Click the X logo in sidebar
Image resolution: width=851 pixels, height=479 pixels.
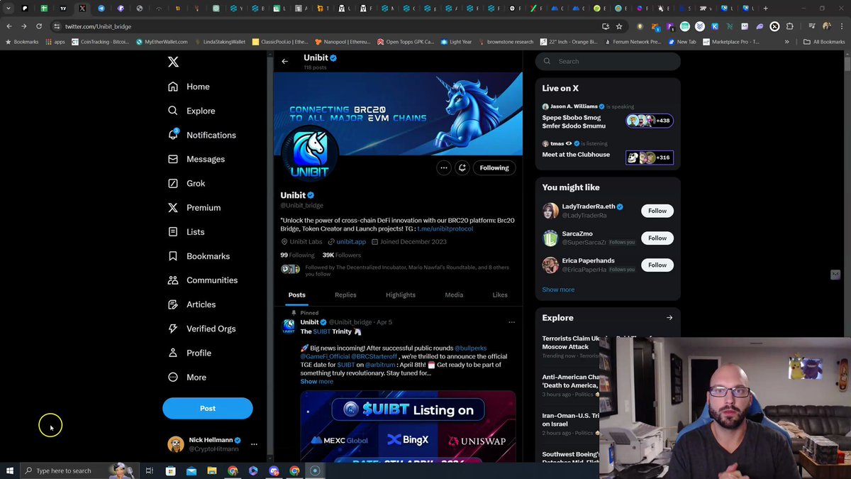point(173,62)
